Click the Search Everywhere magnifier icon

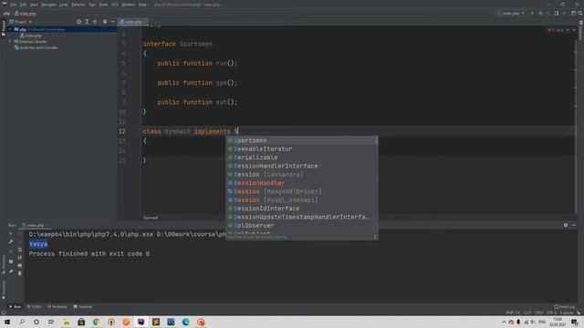click(x=580, y=14)
